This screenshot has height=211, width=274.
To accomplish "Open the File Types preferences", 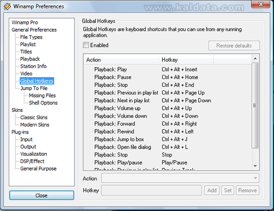I will point(32,37).
